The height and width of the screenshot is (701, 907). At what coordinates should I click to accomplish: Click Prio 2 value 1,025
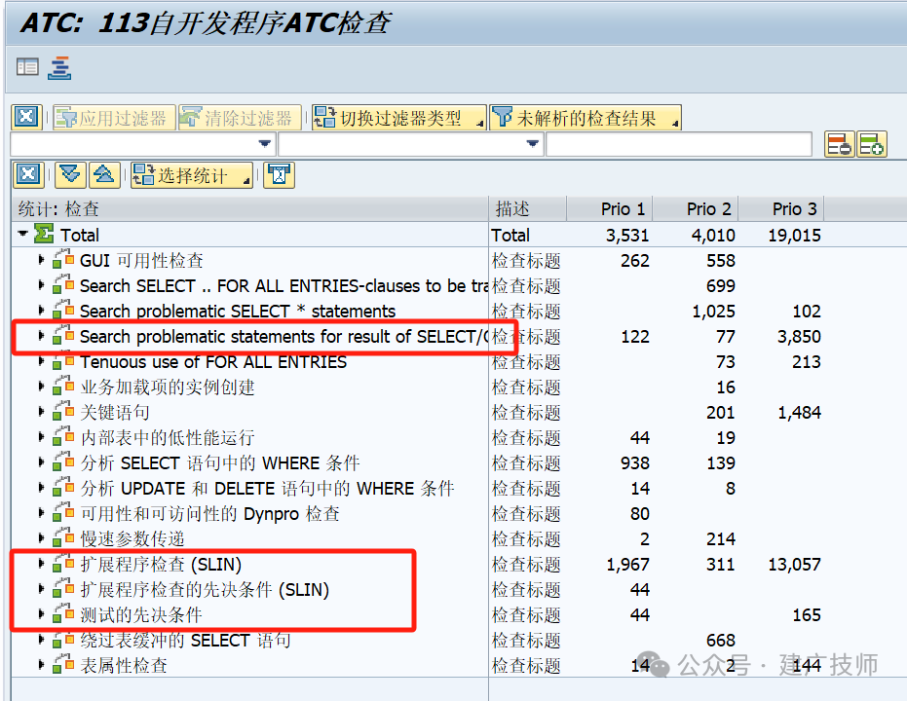(714, 312)
